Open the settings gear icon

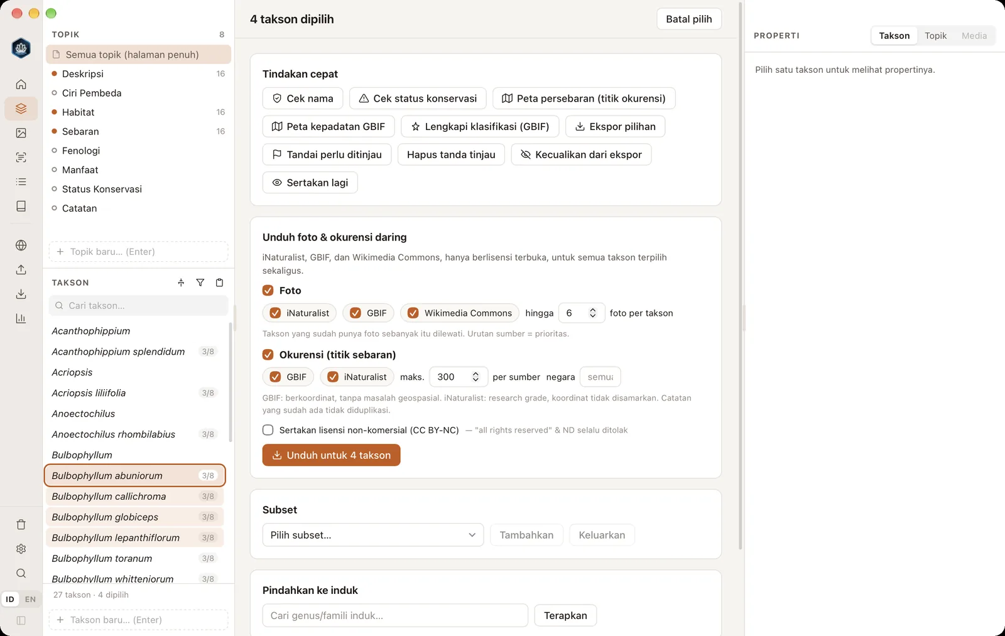coord(21,549)
